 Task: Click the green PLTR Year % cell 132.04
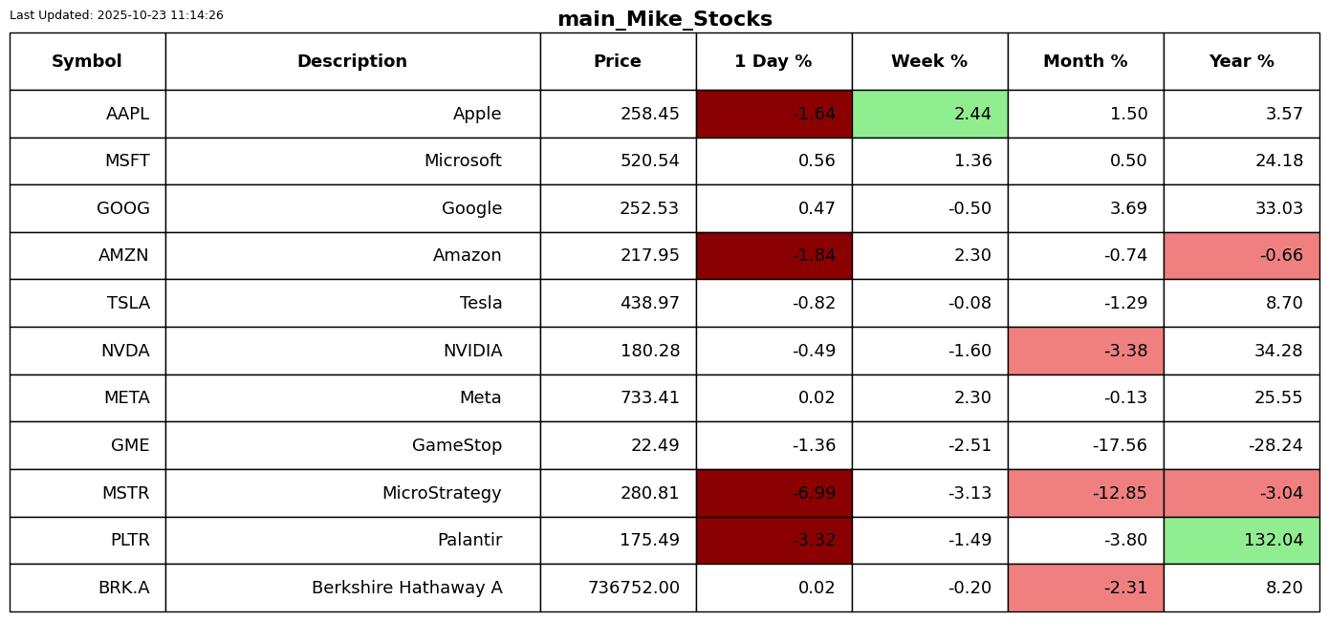click(x=1241, y=540)
